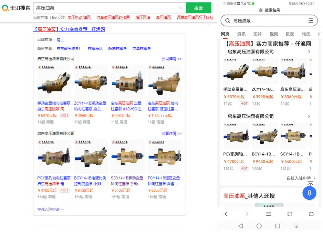
Task: Tap the mobile filter settings icon
Action: pos(311,21)
